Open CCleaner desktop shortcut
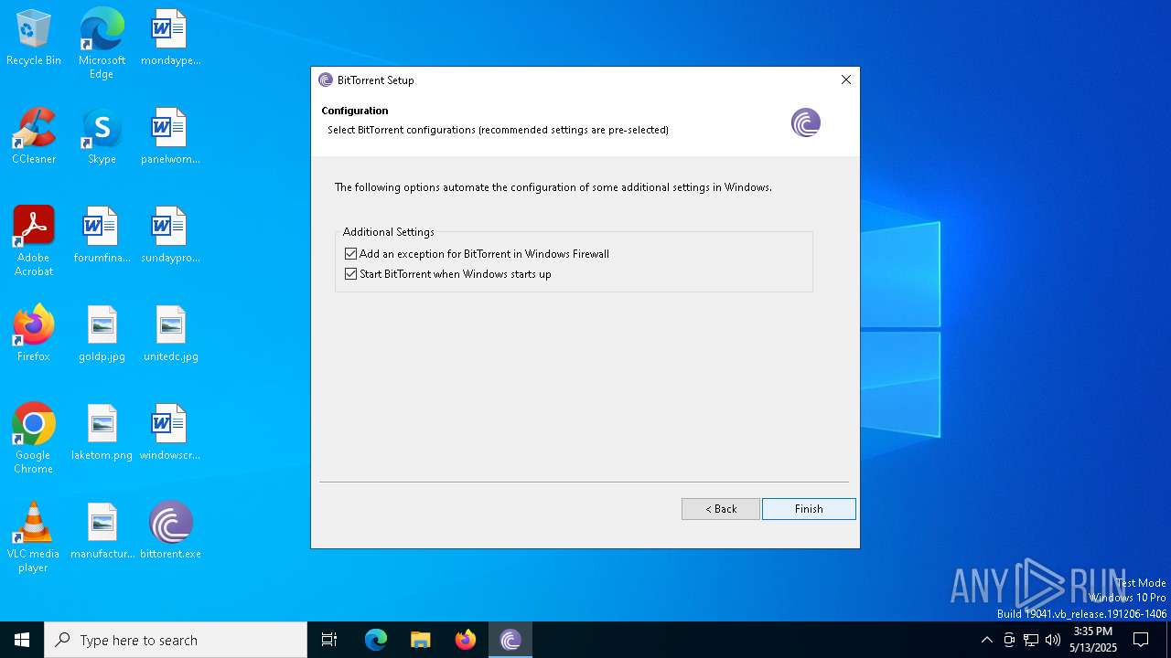 [34, 137]
